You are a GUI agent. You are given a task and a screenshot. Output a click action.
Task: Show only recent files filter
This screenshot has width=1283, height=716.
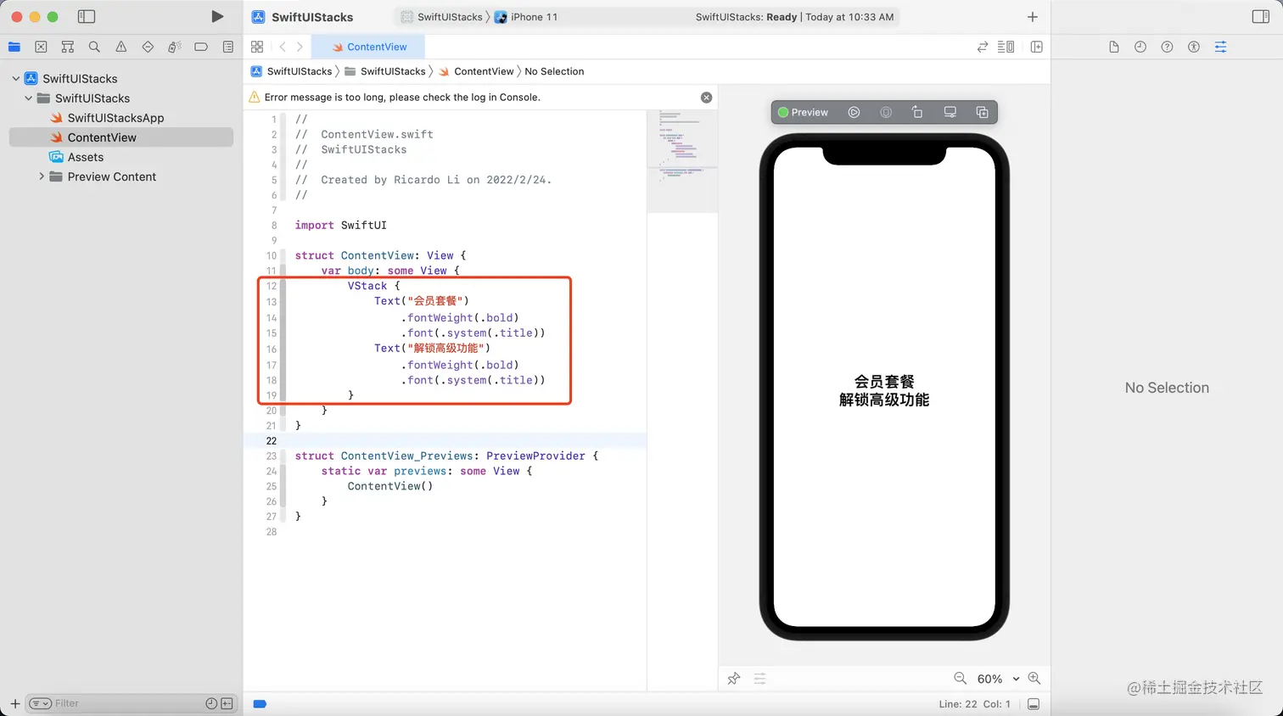pyautogui.click(x=211, y=703)
